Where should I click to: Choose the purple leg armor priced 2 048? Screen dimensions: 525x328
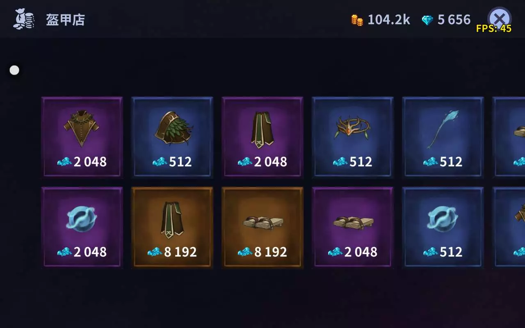click(x=262, y=137)
